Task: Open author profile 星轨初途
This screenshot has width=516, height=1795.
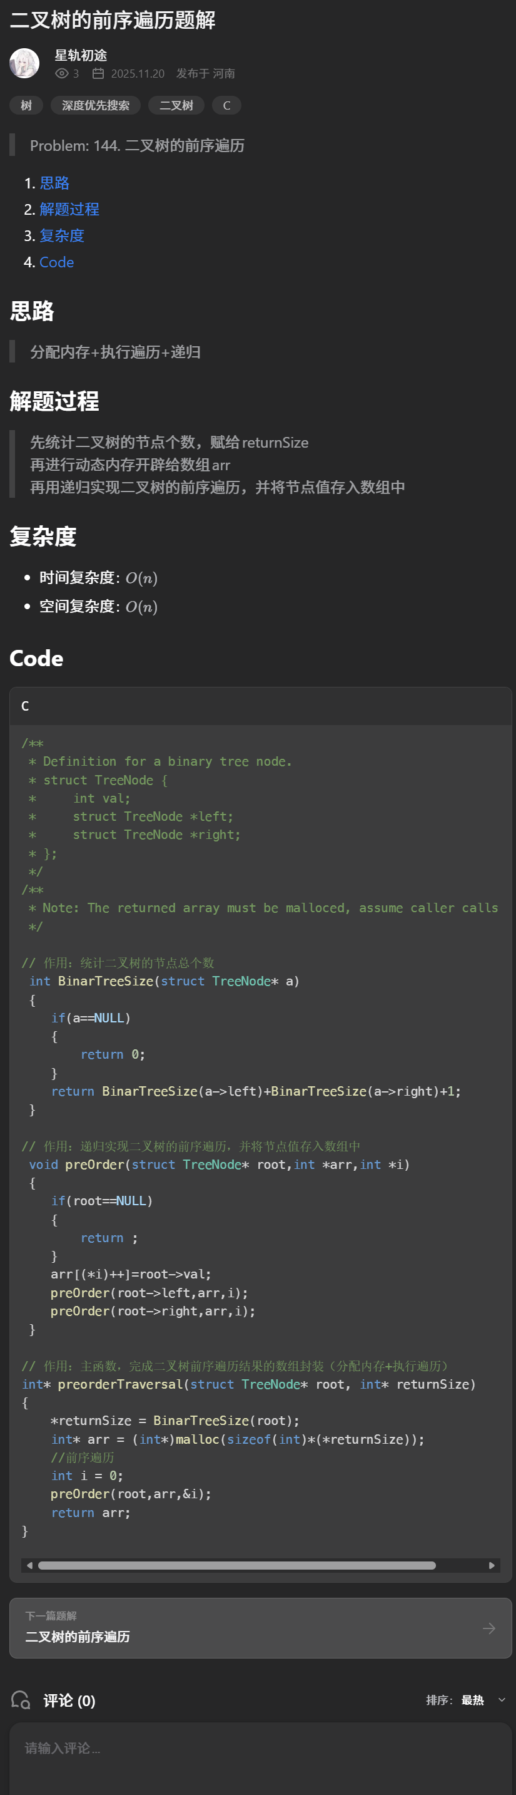Action: [81, 55]
